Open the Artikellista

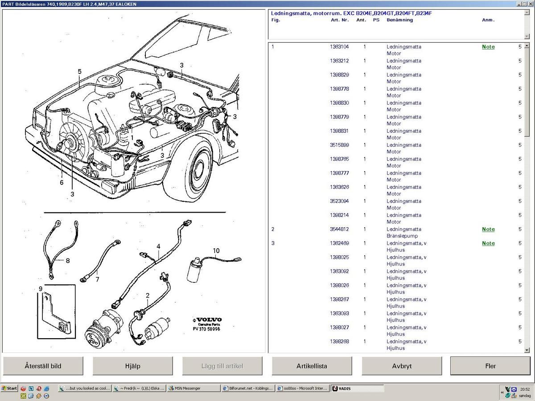(312, 366)
